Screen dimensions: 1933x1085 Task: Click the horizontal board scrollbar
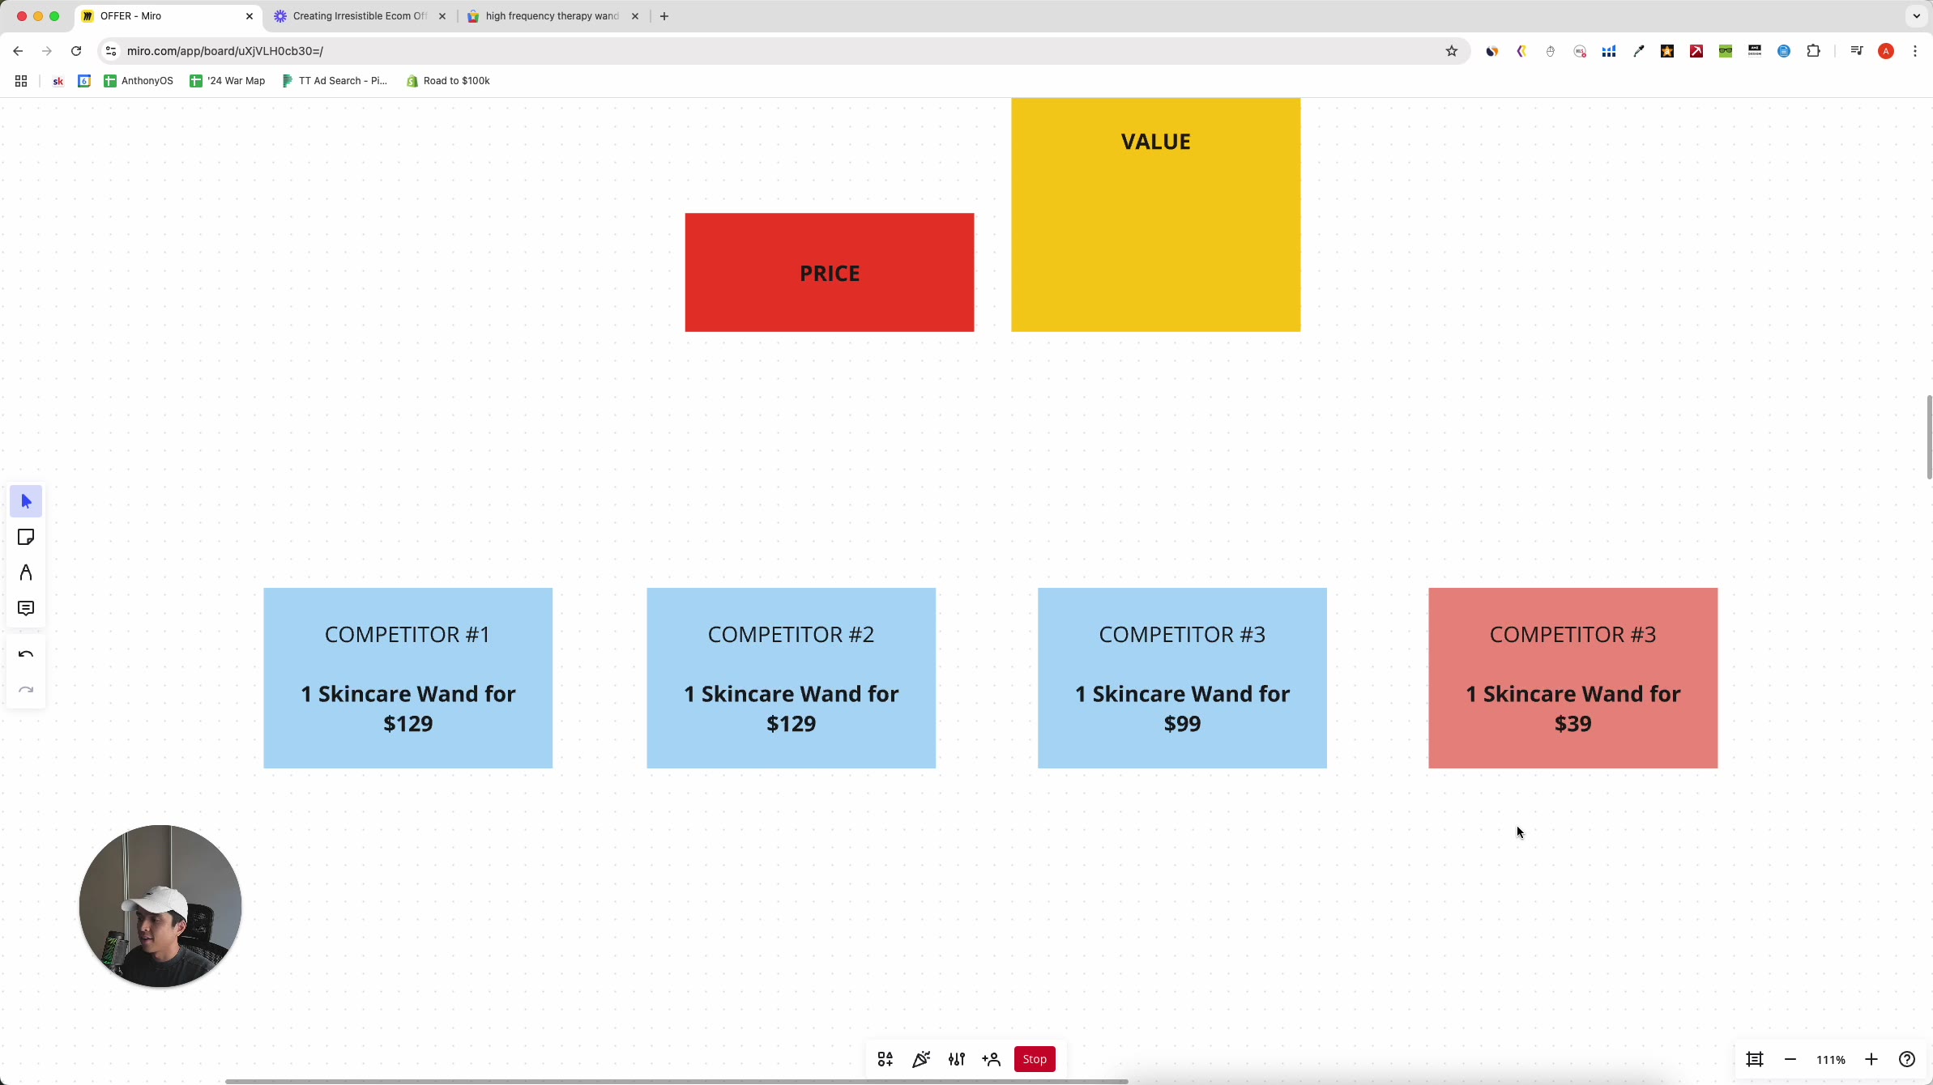click(x=676, y=1081)
